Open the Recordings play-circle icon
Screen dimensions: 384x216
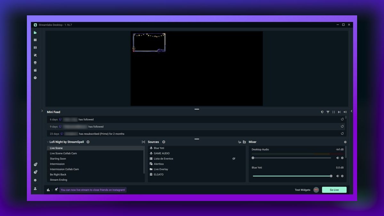[35, 78]
